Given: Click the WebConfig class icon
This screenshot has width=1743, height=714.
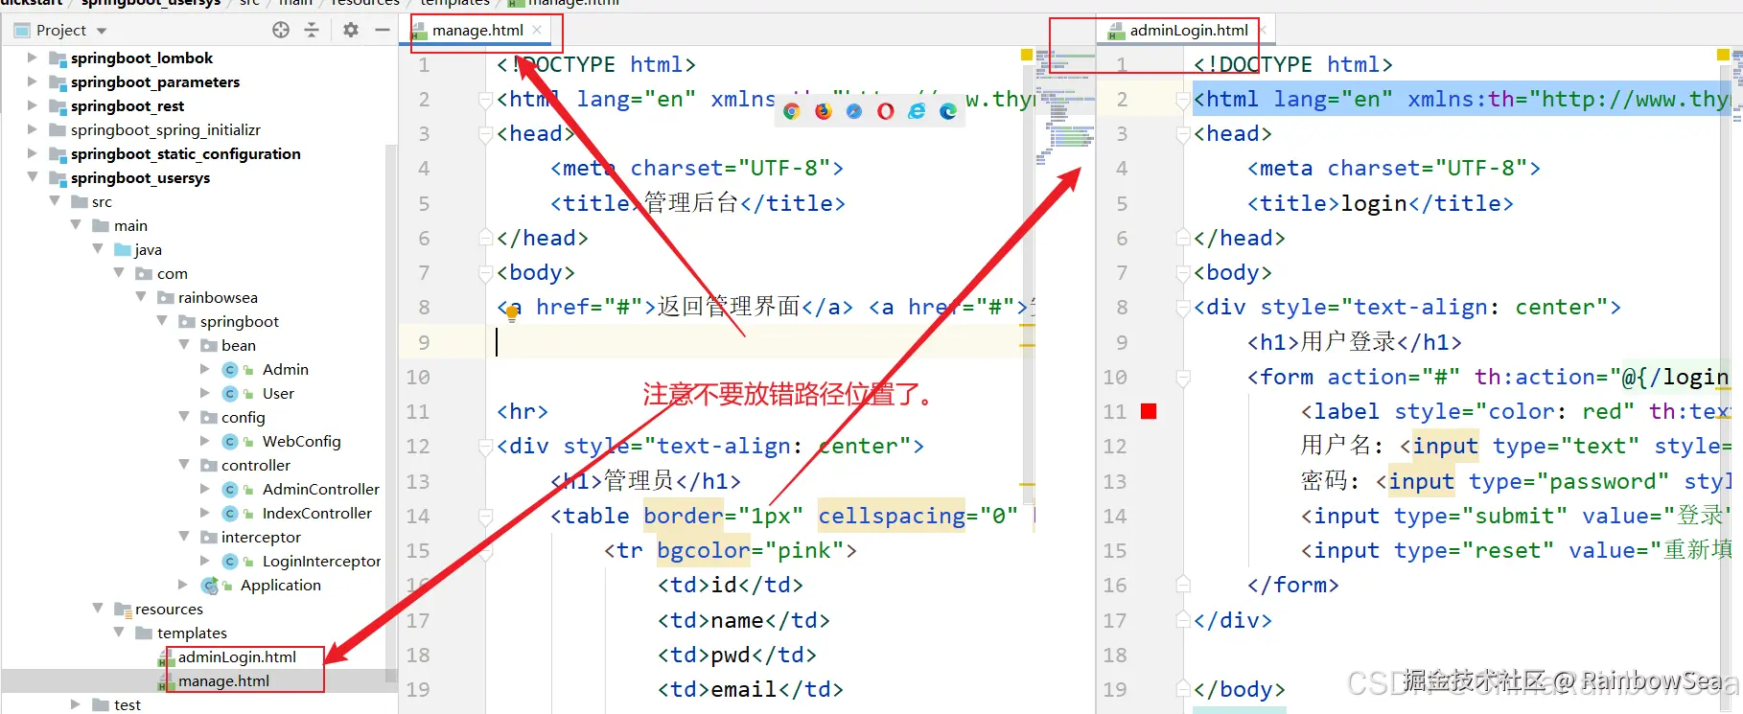Looking at the screenshot, I should 230,442.
